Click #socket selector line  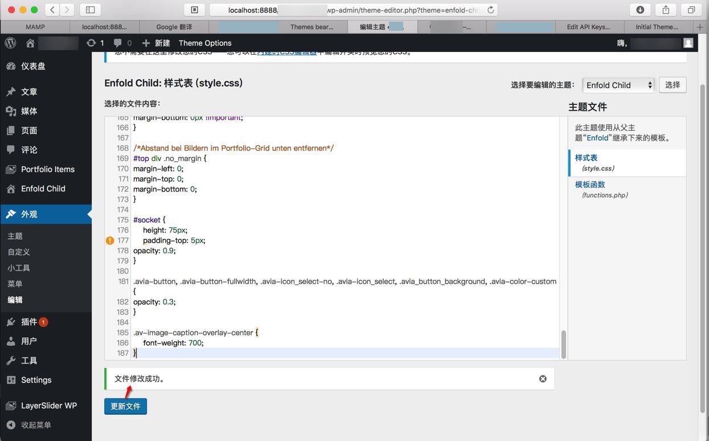point(149,220)
